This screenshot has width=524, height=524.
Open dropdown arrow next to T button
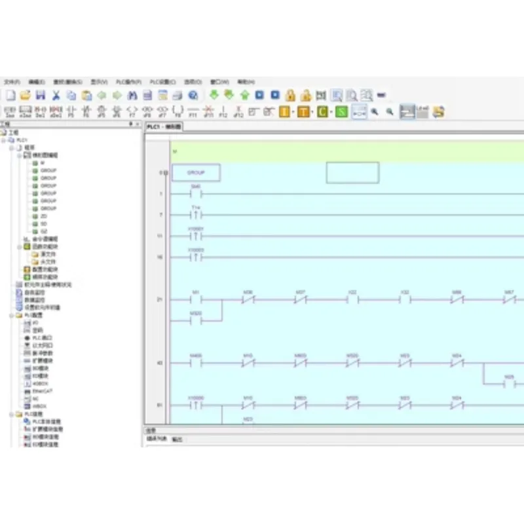(312, 111)
